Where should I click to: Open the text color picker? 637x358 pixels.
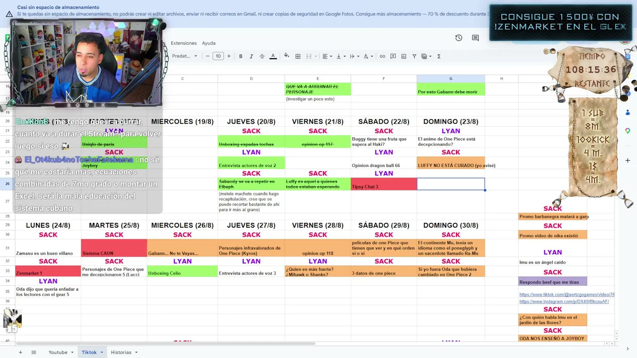tap(273, 56)
